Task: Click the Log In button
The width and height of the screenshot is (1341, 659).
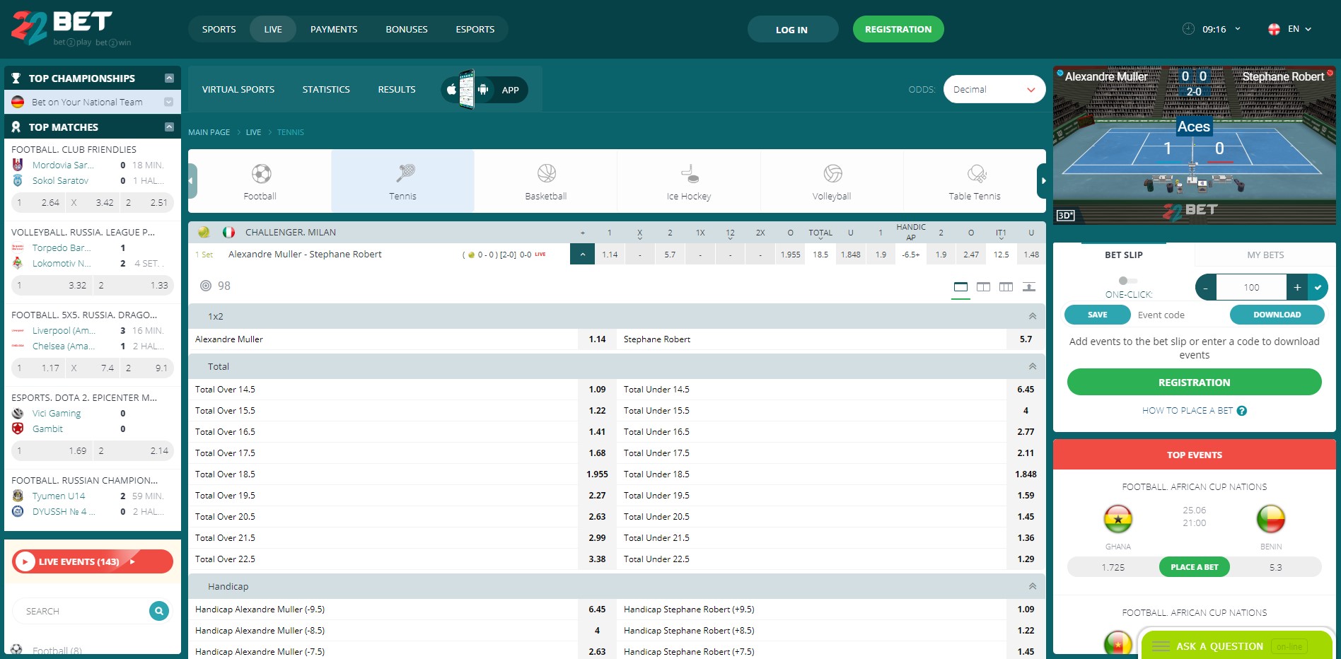Action: [792, 29]
